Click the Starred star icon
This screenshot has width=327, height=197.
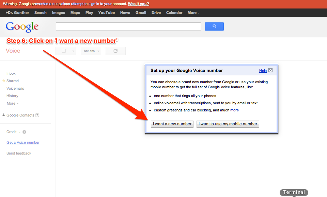[4, 81]
